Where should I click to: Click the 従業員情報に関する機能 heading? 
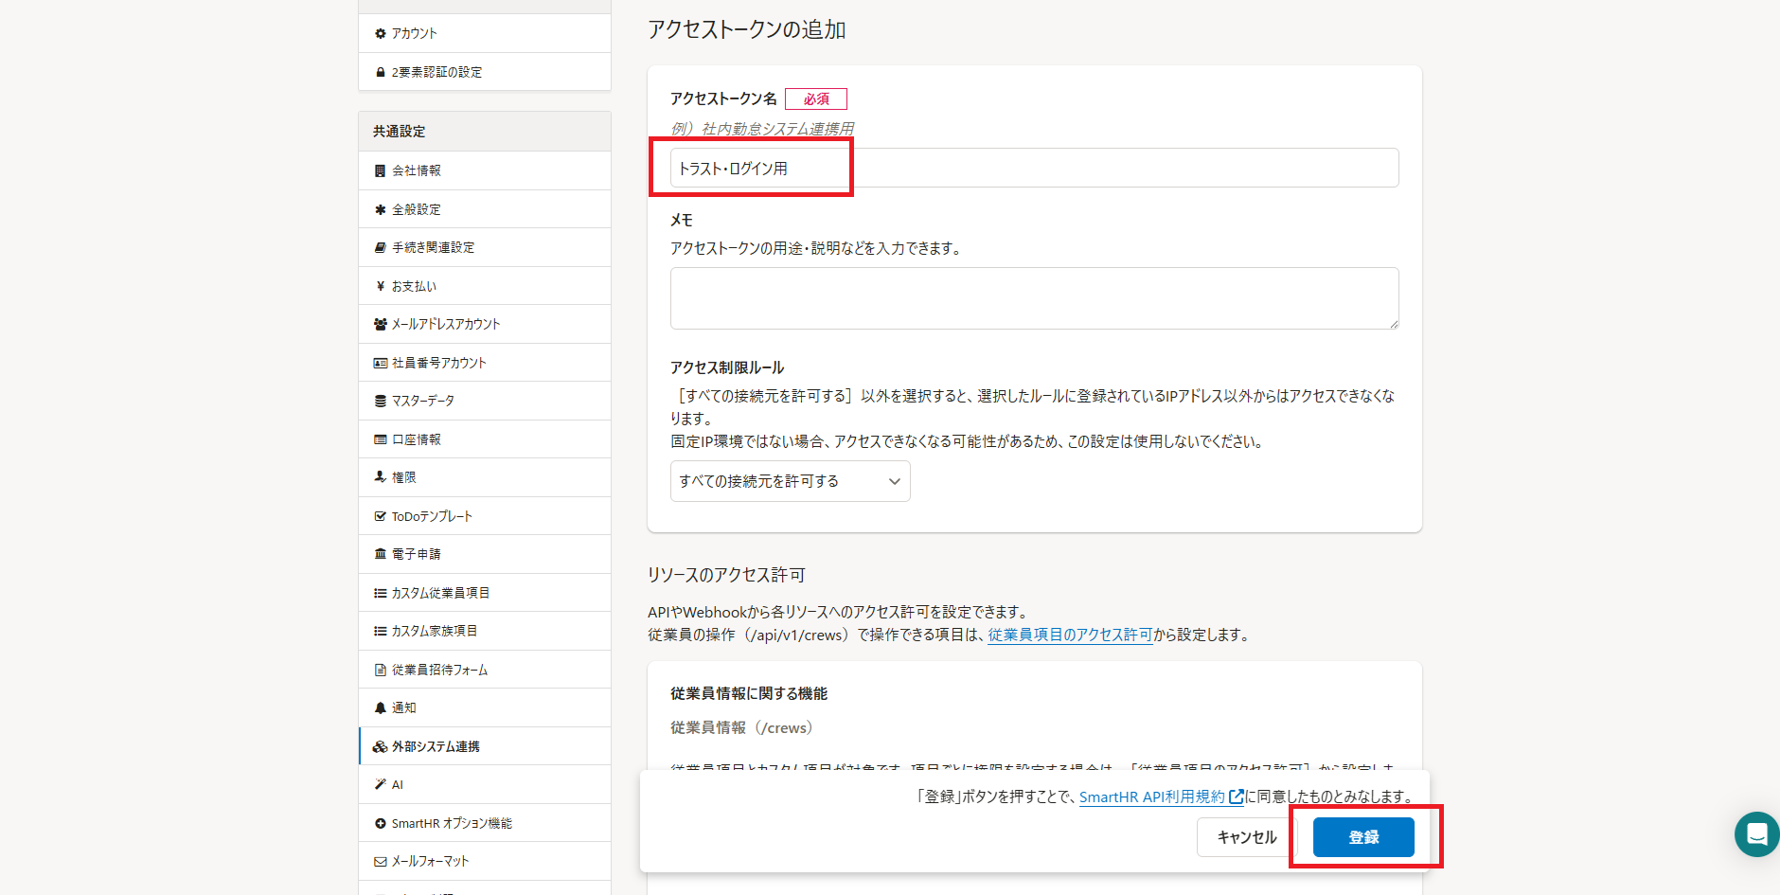click(x=749, y=693)
